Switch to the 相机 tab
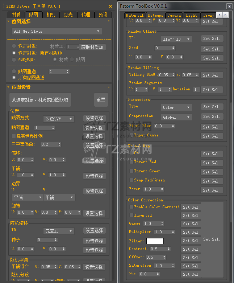Viewport: 234px width, 283px height. (51, 15)
